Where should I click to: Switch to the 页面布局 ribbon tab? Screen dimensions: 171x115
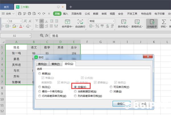click(76, 14)
